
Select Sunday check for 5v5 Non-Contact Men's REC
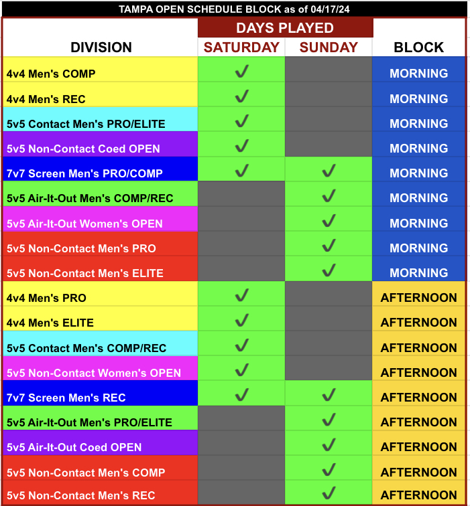click(x=329, y=494)
